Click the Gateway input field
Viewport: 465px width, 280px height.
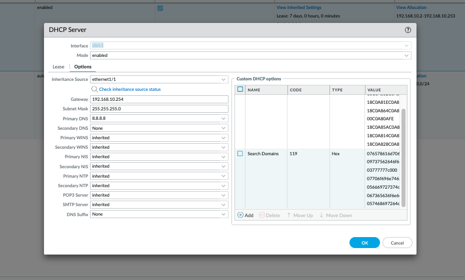[159, 99]
